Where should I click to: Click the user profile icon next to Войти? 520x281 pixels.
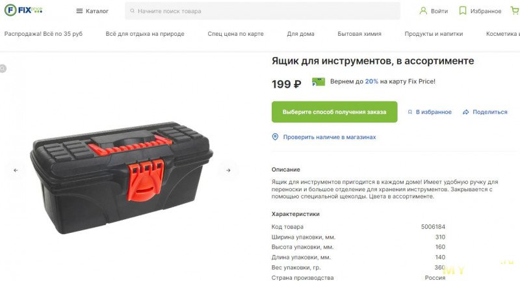(x=423, y=10)
